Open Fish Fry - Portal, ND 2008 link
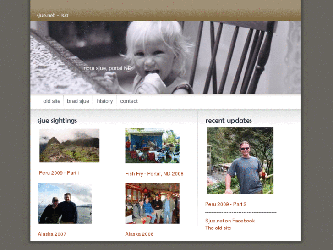Viewport: 333px width, 250px height. click(x=154, y=174)
